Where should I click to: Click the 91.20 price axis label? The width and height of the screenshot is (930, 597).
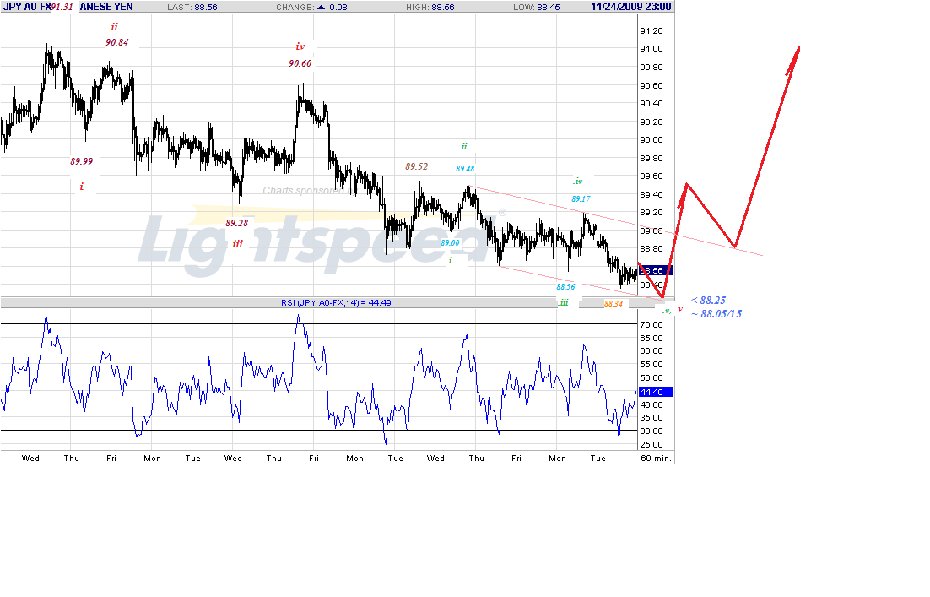(x=652, y=31)
